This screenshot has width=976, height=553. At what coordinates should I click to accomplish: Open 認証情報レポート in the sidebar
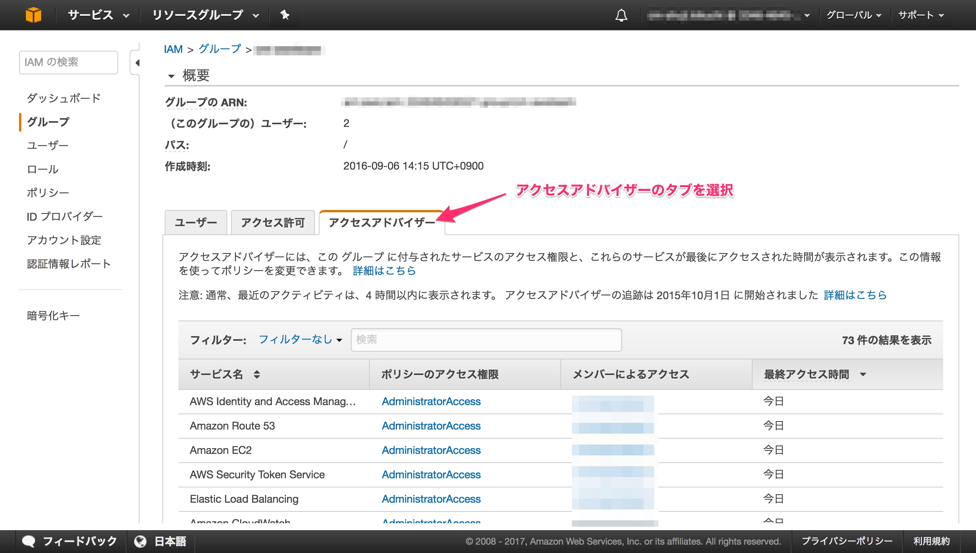pyautogui.click(x=69, y=264)
